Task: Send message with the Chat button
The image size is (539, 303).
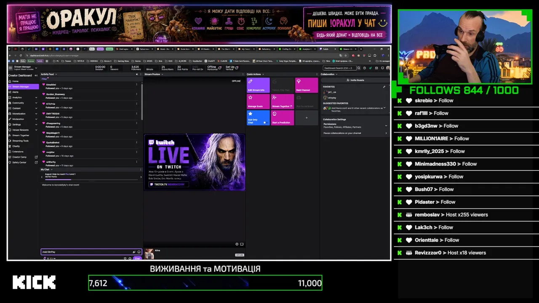Action: click(137, 258)
